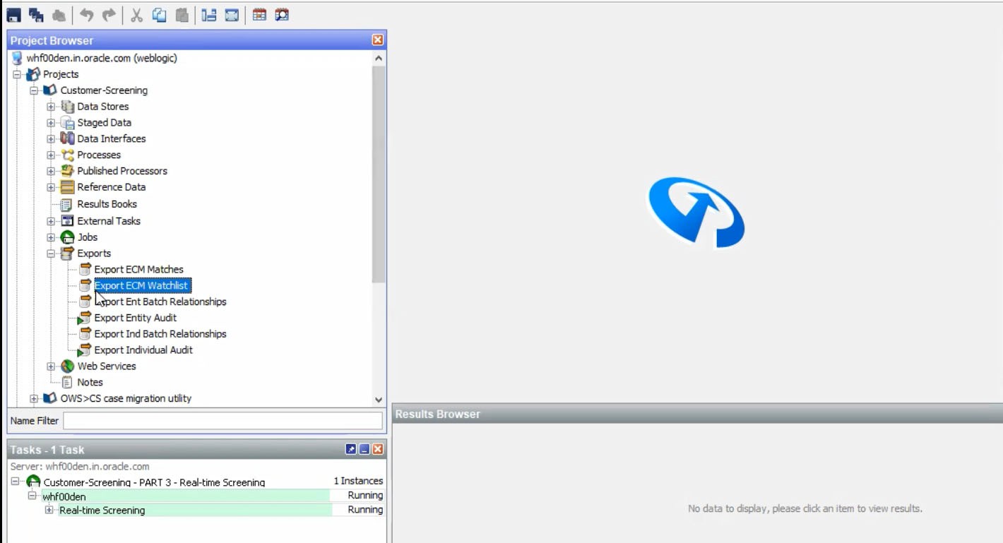Click the Project Browser scroll up arrow
Image resolution: width=1003 pixels, height=543 pixels.
point(379,59)
